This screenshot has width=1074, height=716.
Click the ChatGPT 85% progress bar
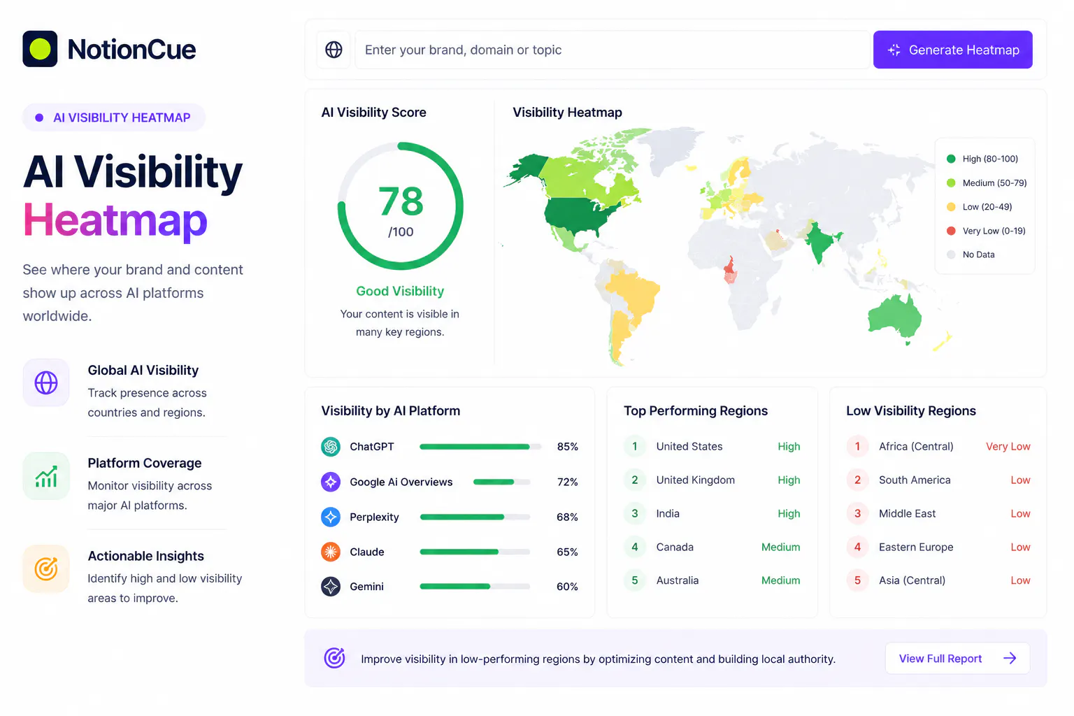480,447
